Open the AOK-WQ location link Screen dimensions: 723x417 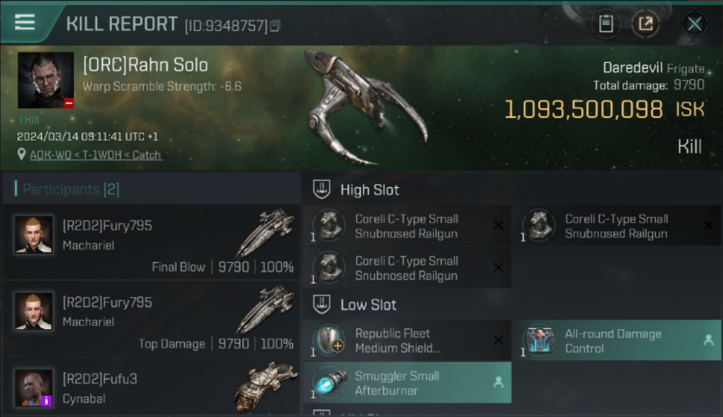(x=96, y=155)
